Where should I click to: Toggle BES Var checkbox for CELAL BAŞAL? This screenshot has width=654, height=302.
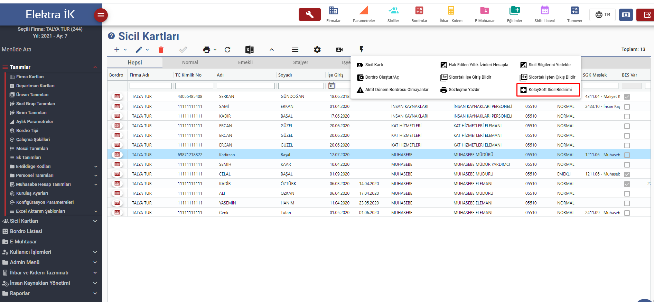pyautogui.click(x=627, y=174)
